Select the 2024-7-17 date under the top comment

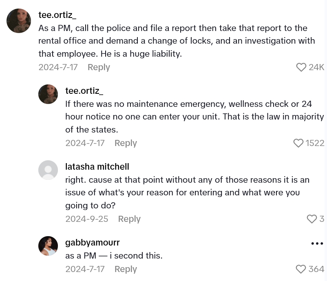click(58, 67)
